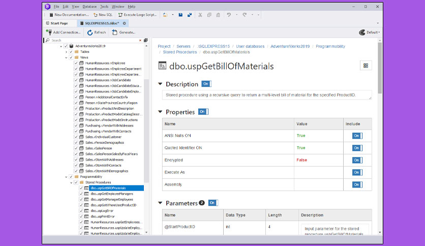Viewport: 425px width, 246px height.
Task: Collapse the Properties section triangle
Action: tap(160, 112)
